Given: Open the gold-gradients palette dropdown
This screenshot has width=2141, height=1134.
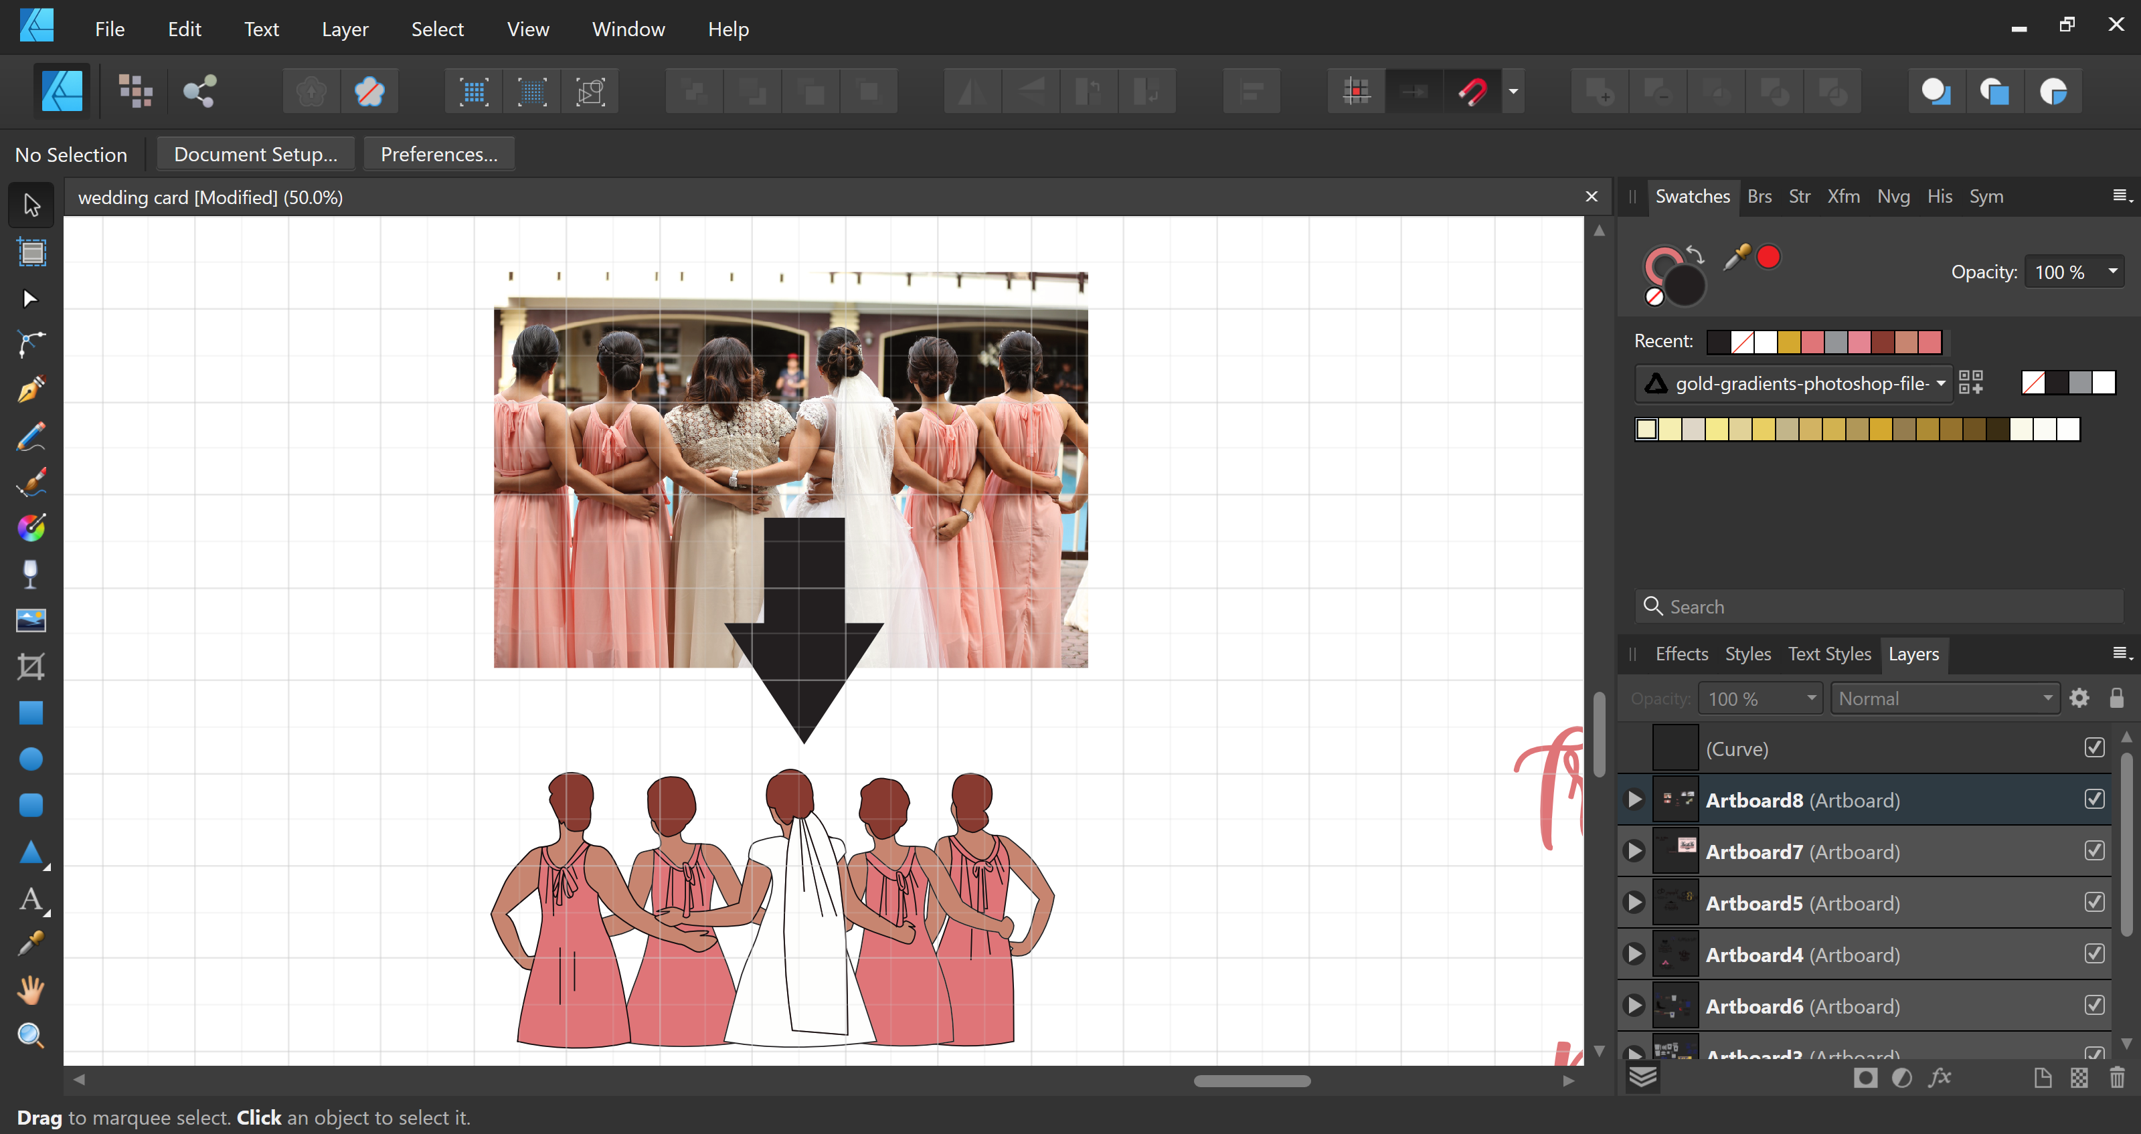Looking at the screenshot, I should pos(1793,383).
